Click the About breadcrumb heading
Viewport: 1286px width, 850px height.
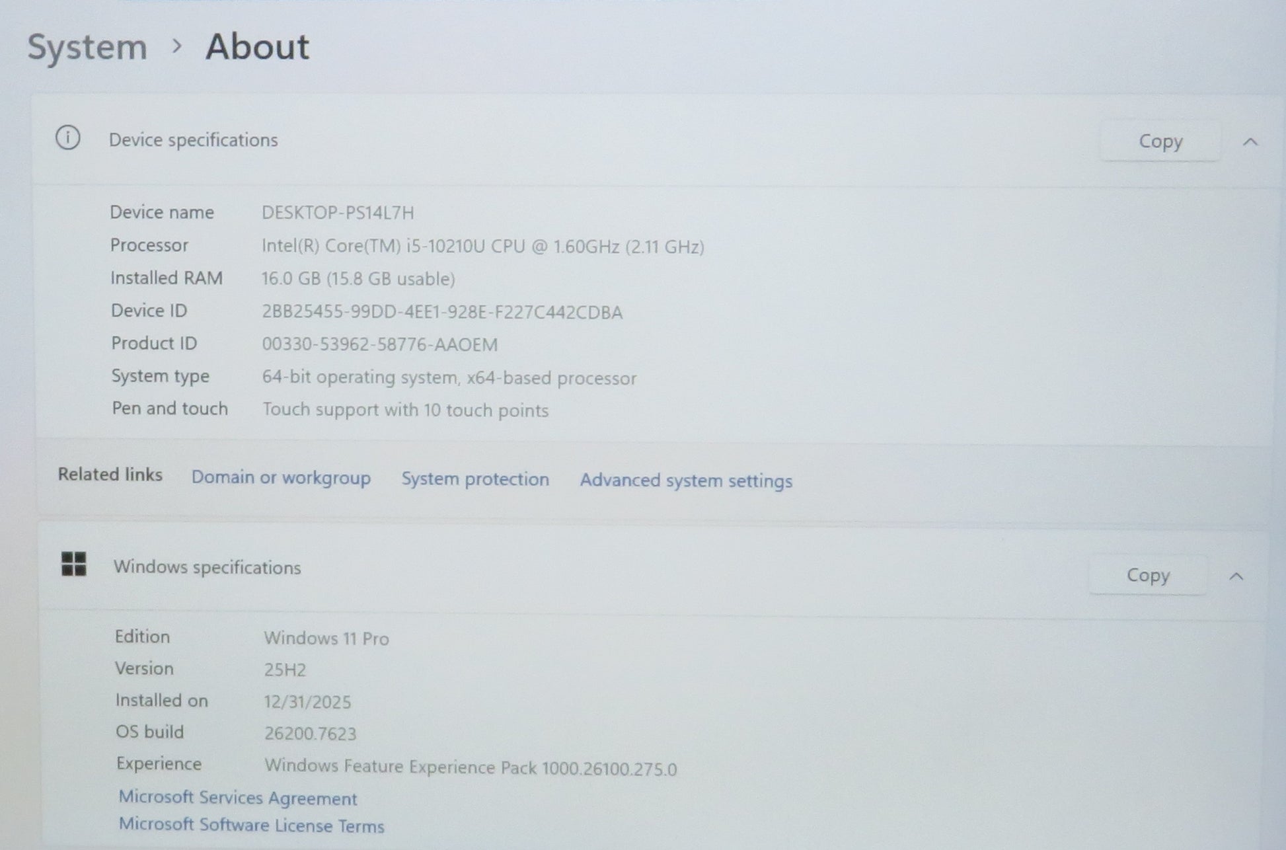[257, 47]
